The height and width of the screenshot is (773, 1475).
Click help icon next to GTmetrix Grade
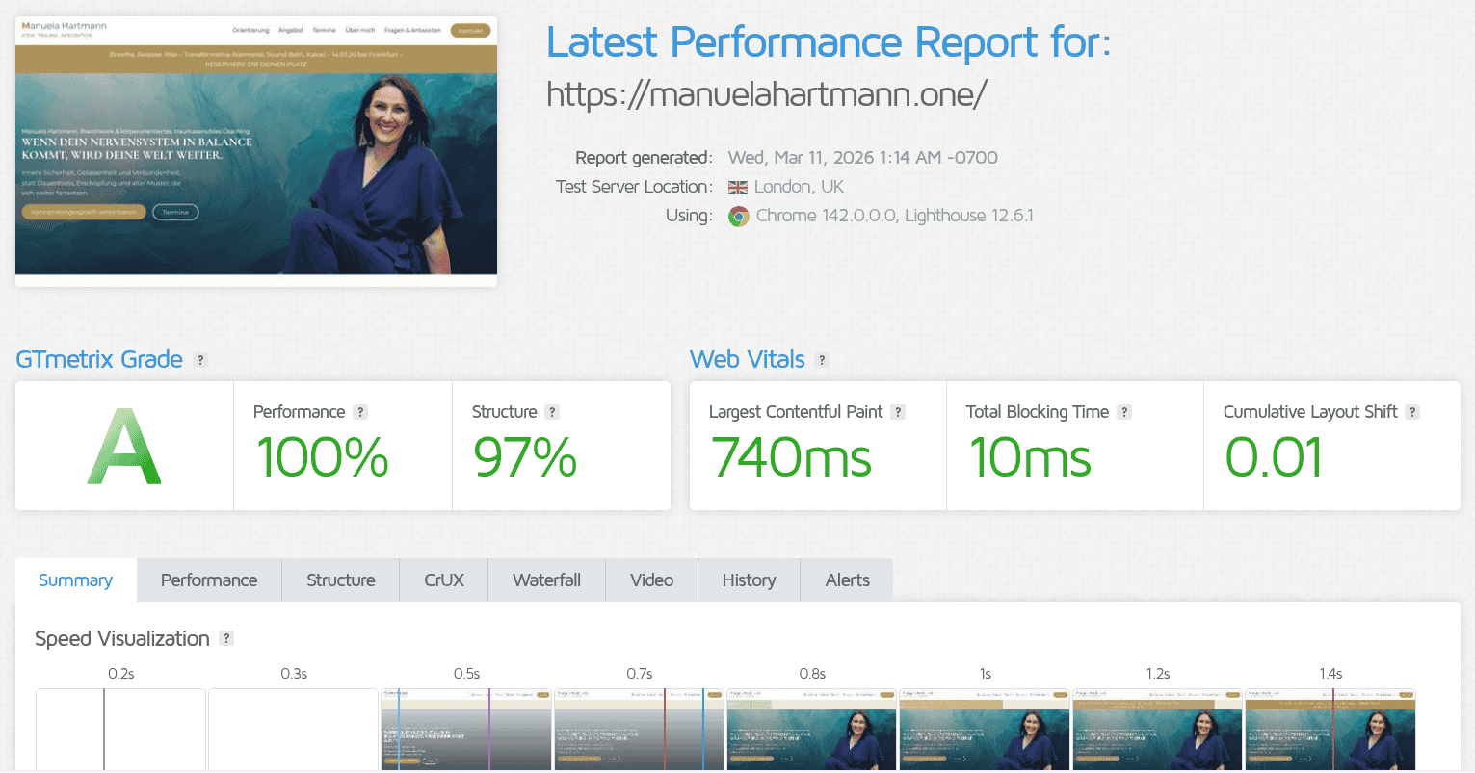200,360
